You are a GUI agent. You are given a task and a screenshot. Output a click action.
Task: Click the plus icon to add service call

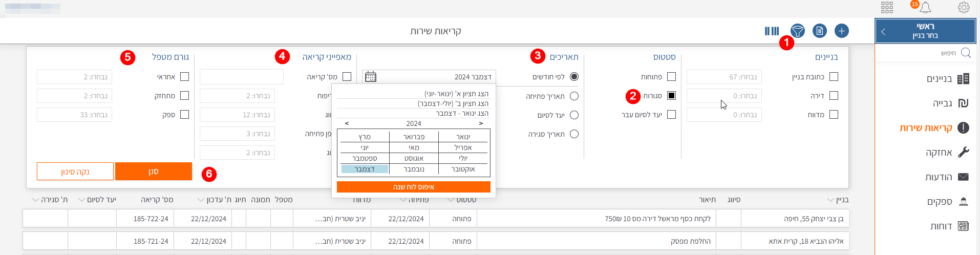click(x=841, y=31)
